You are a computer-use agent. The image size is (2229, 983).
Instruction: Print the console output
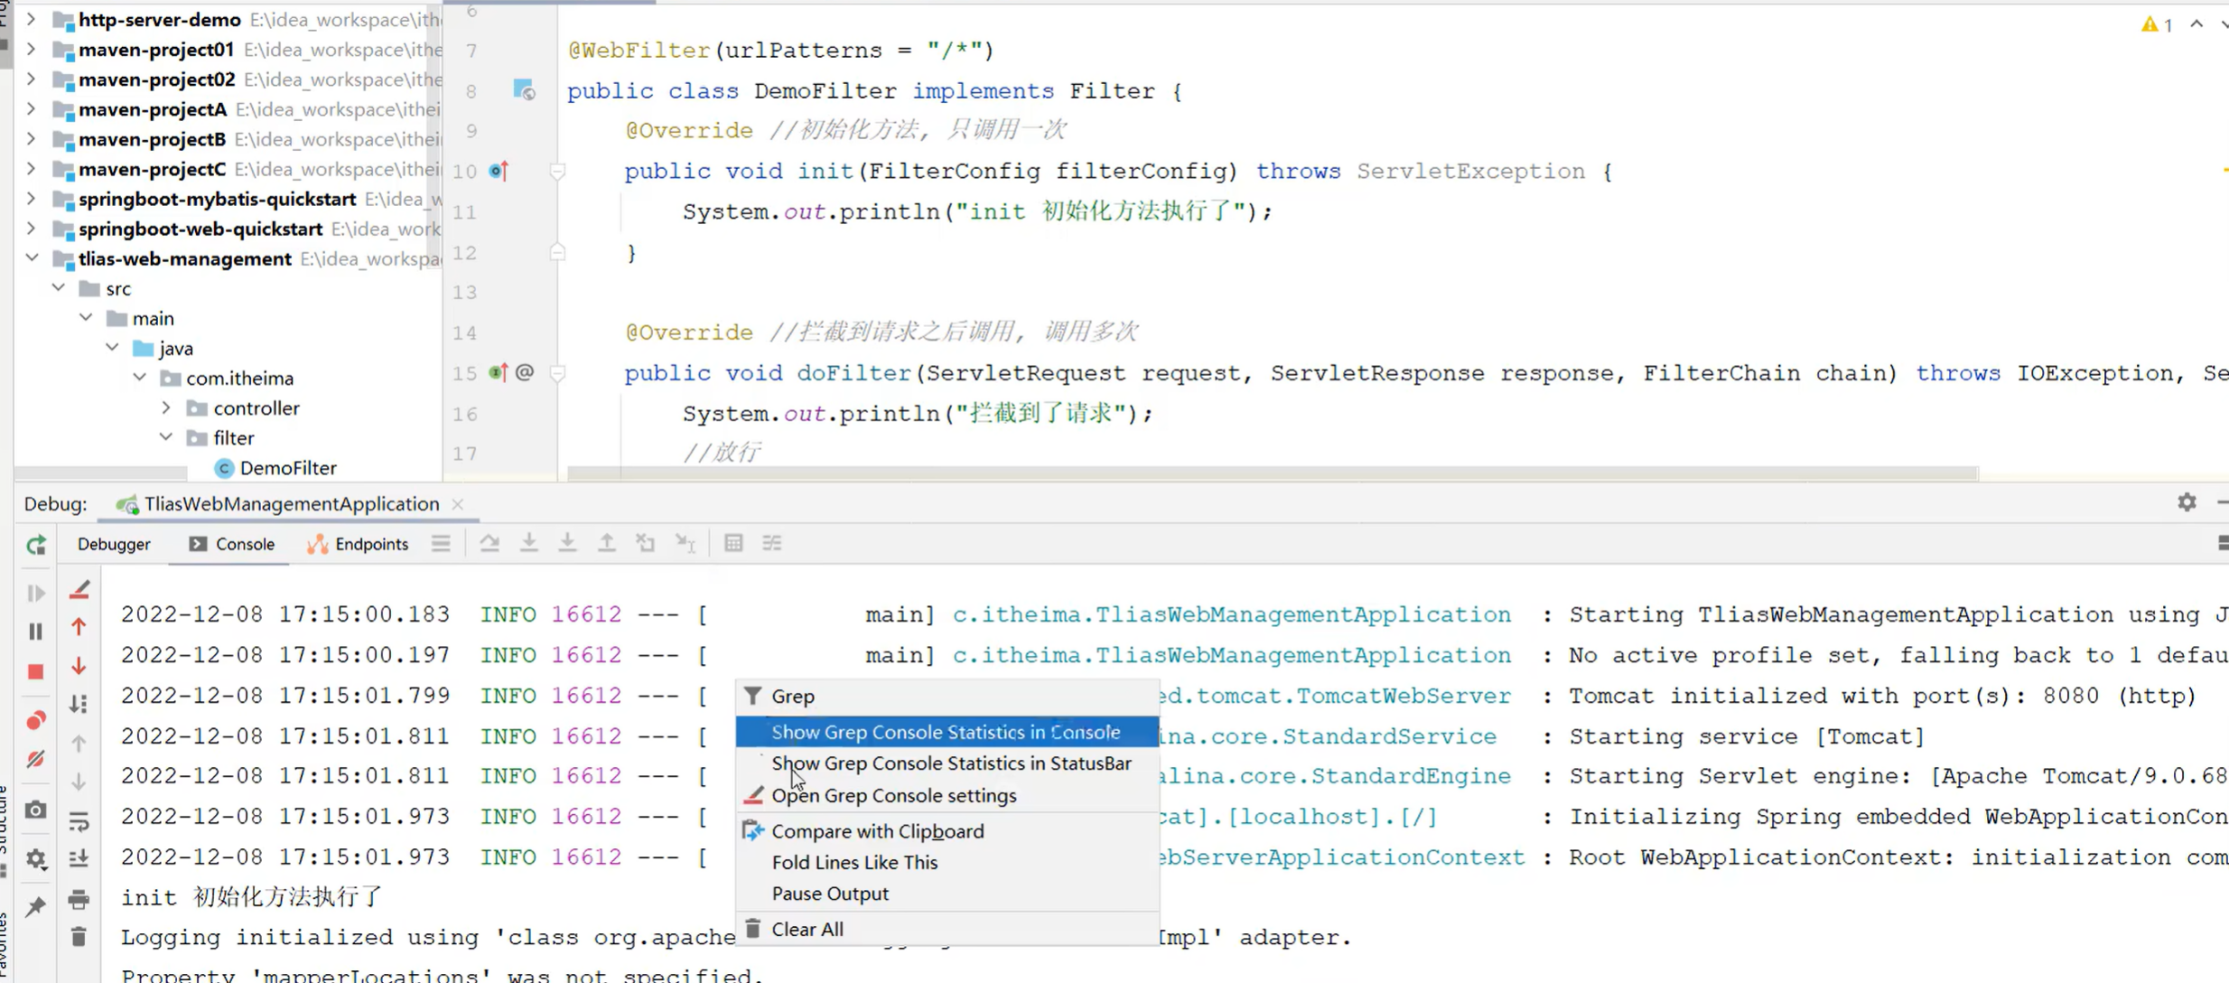(x=79, y=899)
